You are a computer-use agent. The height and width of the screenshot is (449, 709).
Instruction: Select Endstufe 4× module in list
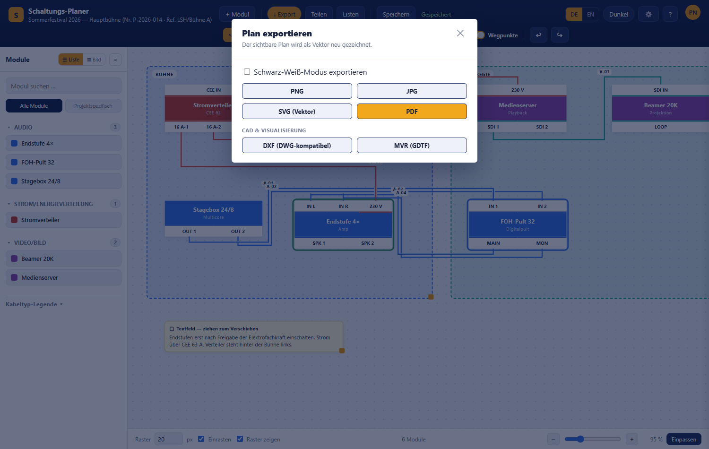point(63,143)
